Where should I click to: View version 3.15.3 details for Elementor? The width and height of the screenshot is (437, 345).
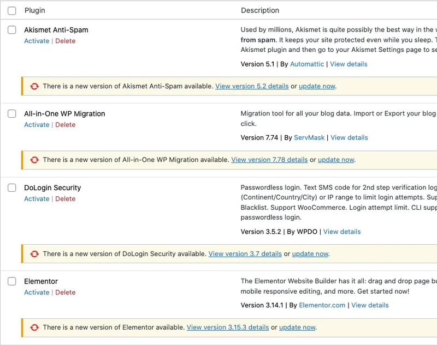(x=228, y=328)
